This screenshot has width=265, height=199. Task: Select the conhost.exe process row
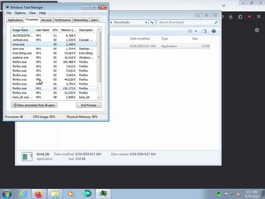coord(54,40)
